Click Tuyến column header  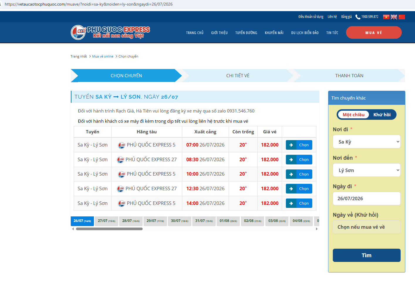point(92,132)
